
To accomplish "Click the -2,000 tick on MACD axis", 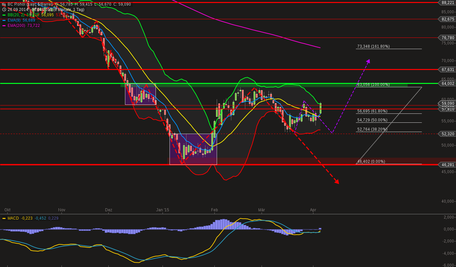I will pyautogui.click(x=448, y=241).
